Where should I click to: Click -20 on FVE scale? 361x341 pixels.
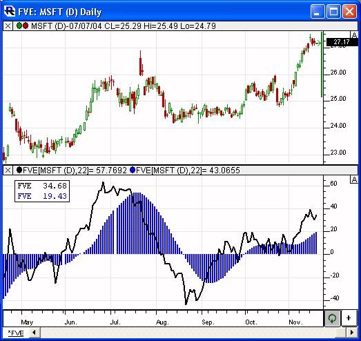(x=335, y=275)
